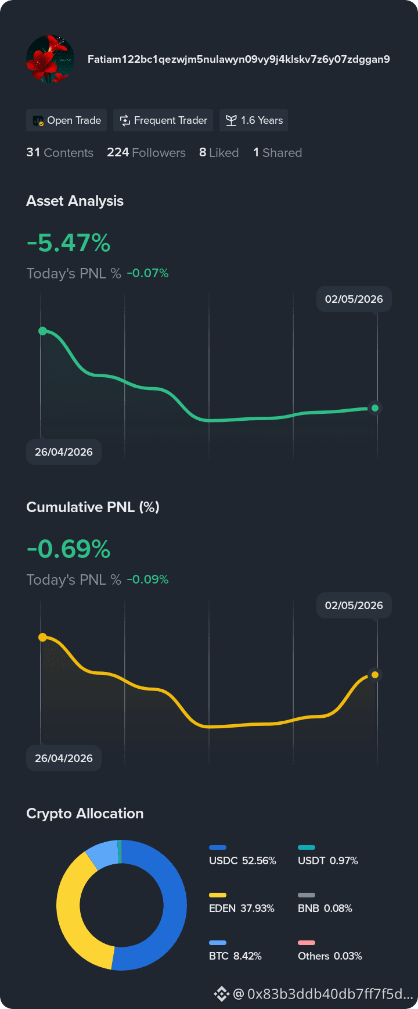View the 224 Followers list
Viewport: 418px width, 1009px height.
coord(146,153)
